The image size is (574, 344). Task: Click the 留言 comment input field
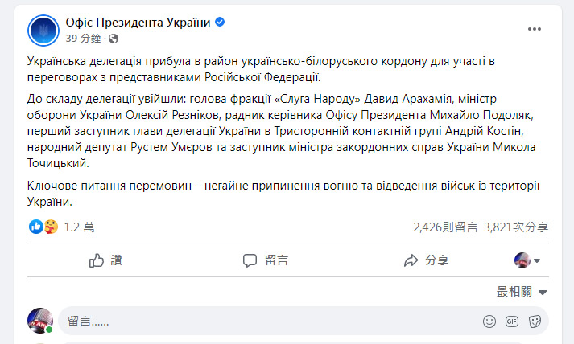coord(266,321)
